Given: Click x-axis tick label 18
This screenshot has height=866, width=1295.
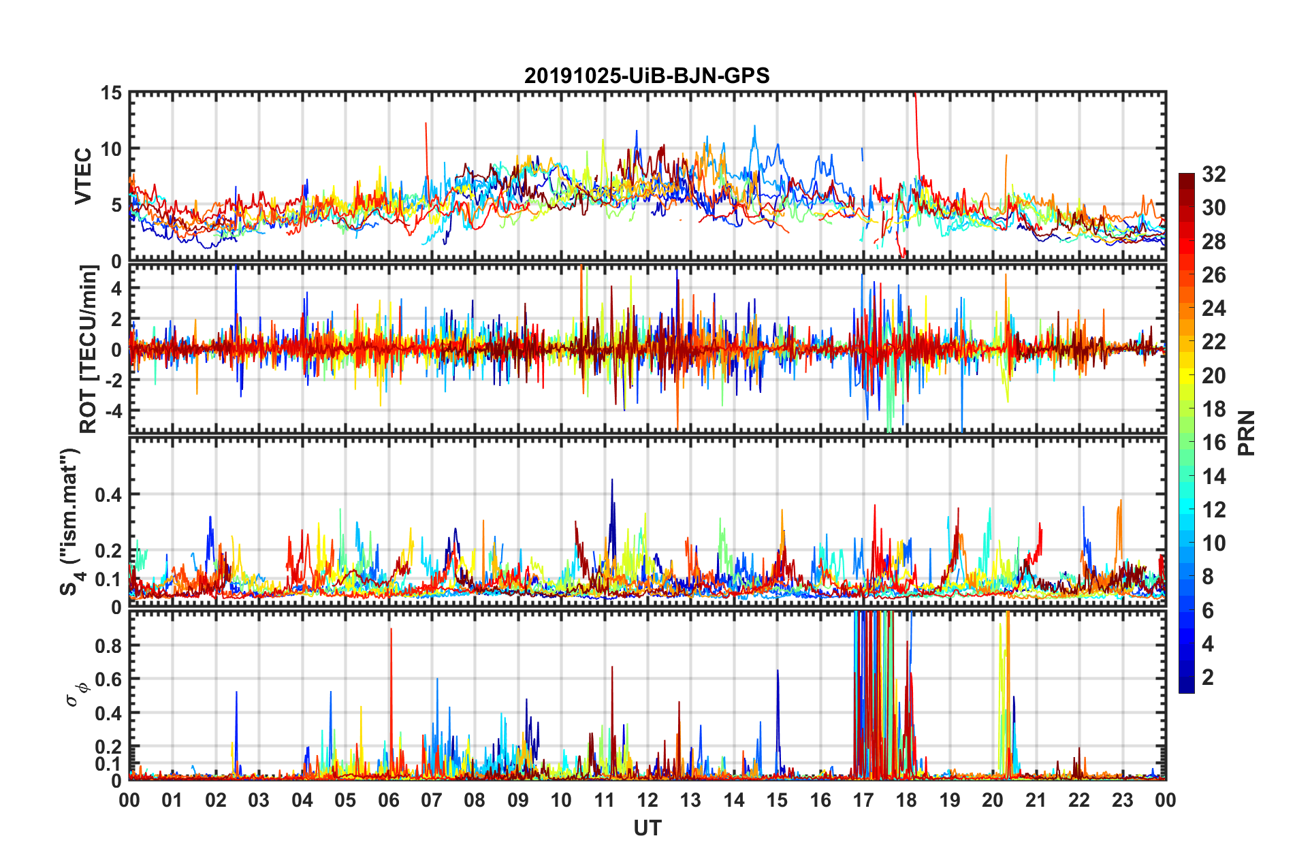Looking at the screenshot, I should click(906, 800).
